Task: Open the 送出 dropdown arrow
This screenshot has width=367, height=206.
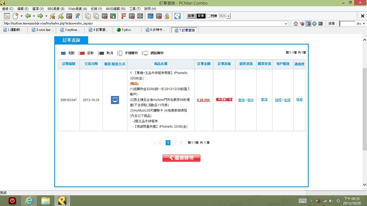Action: pos(229,16)
